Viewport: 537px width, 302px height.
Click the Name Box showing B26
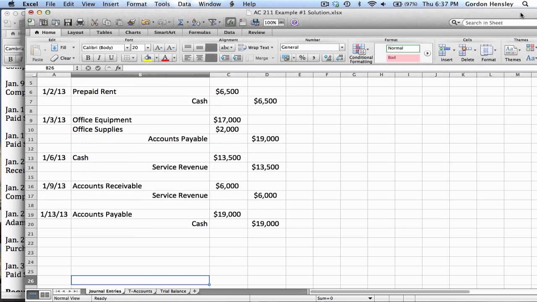point(50,68)
